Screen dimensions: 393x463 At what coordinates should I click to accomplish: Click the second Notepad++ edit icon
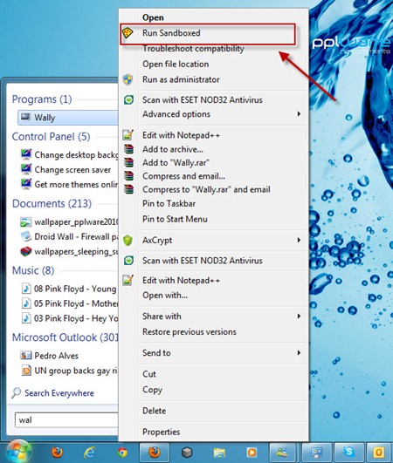tap(128, 280)
